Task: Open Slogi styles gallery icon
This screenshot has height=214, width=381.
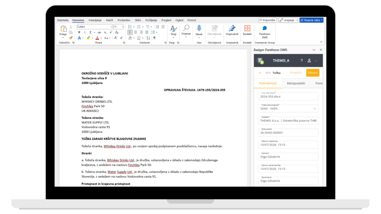Action: (x=173, y=29)
